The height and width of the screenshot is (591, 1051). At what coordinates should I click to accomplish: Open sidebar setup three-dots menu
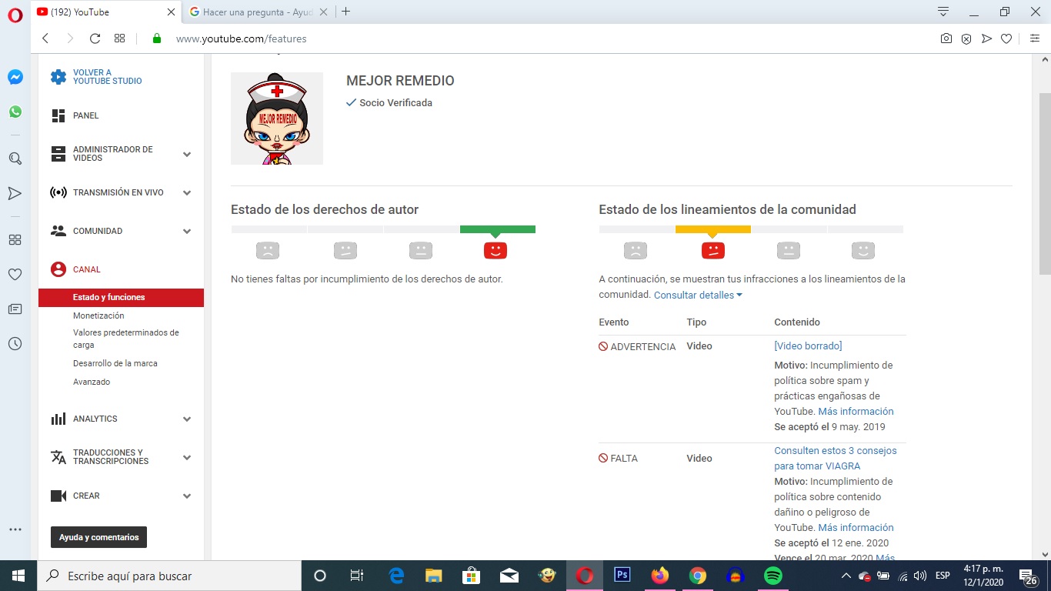point(15,529)
